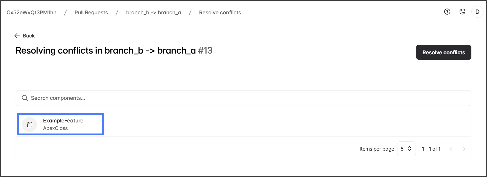The height and width of the screenshot is (177, 487).
Task: Open the help question mark icon
Action: 447,12
